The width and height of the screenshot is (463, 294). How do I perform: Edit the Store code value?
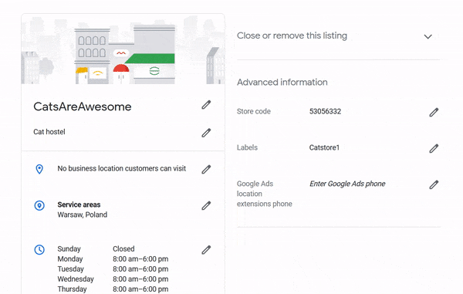point(434,112)
